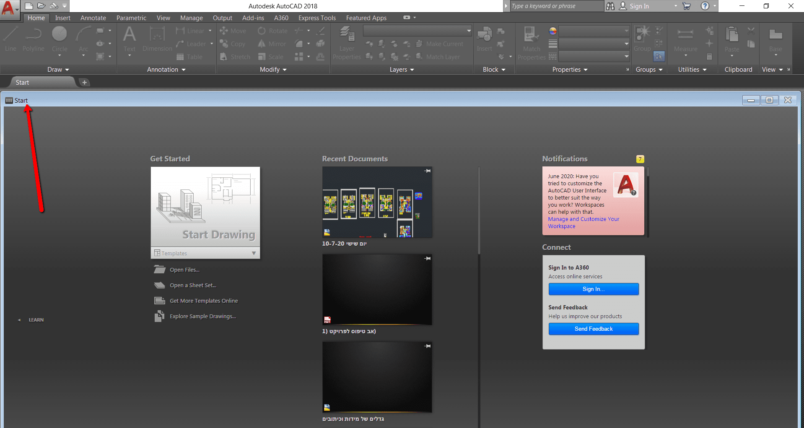This screenshot has height=428, width=804.
Task: Open the 10-7-20 recent document thumbnail
Action: [x=377, y=202]
